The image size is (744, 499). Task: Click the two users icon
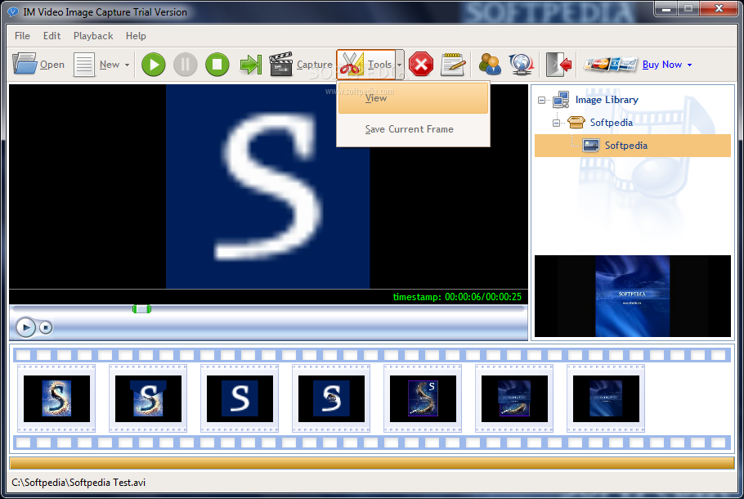pyautogui.click(x=490, y=64)
